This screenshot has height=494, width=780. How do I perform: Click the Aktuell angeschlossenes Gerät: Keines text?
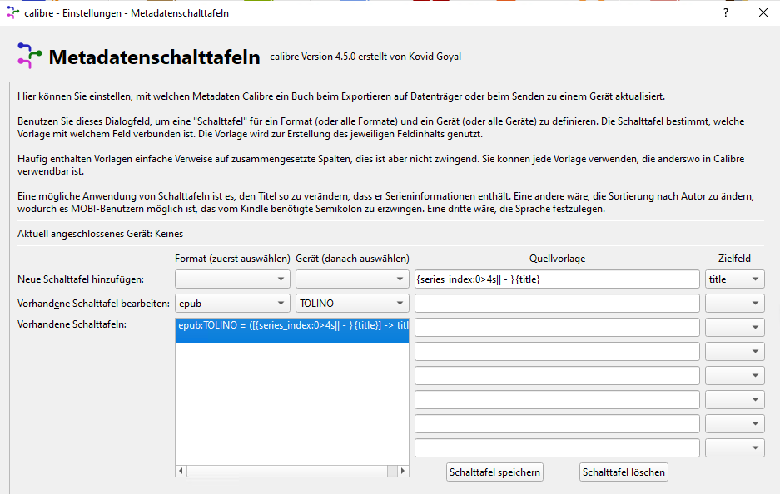point(101,234)
